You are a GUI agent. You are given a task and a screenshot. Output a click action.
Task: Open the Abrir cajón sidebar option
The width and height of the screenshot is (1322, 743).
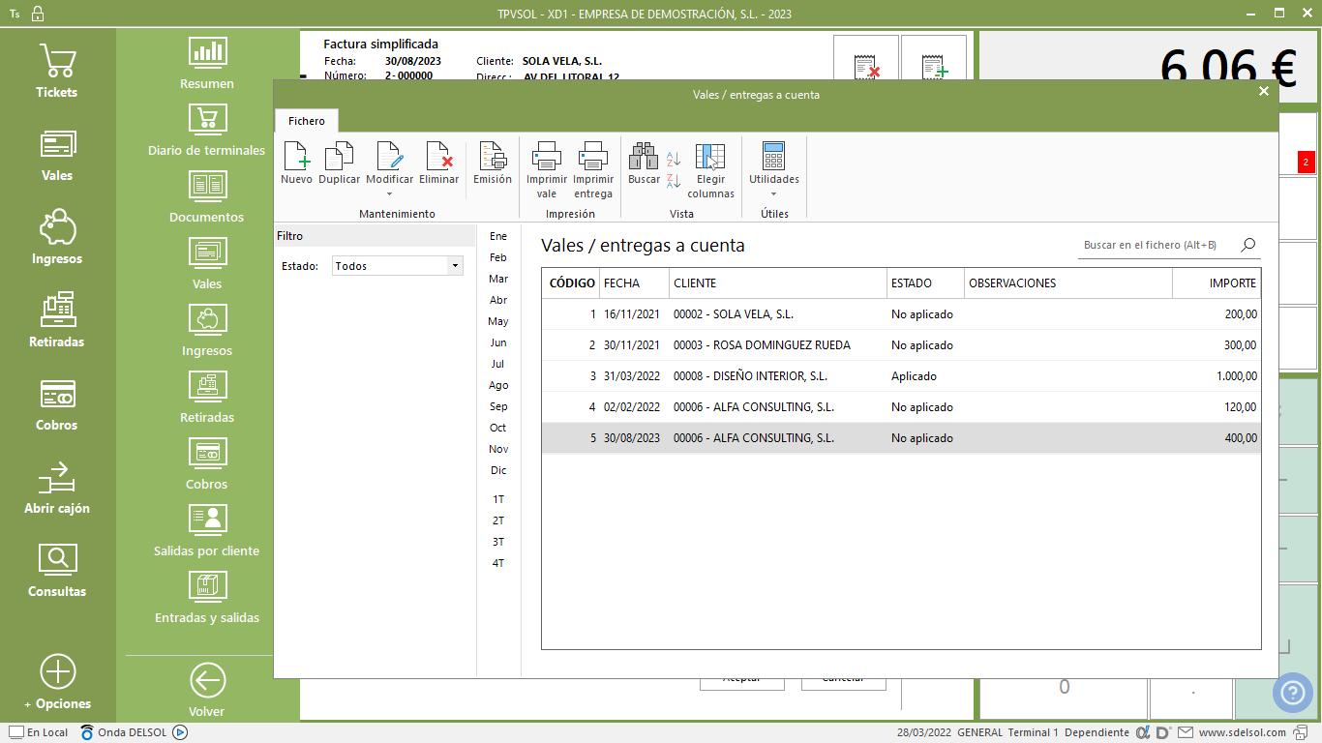pos(57,489)
